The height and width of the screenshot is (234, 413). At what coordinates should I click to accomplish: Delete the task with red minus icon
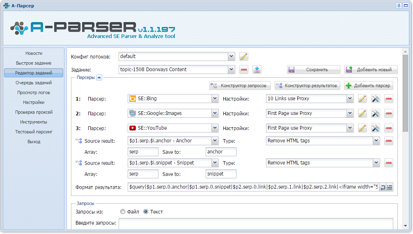point(244,70)
